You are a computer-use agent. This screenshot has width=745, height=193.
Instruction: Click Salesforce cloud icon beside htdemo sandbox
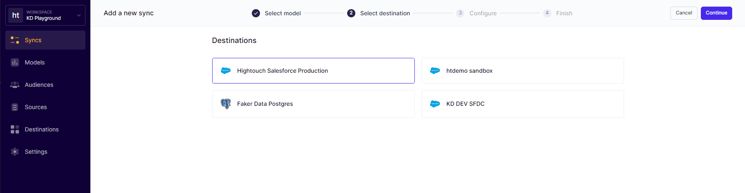pyautogui.click(x=435, y=71)
